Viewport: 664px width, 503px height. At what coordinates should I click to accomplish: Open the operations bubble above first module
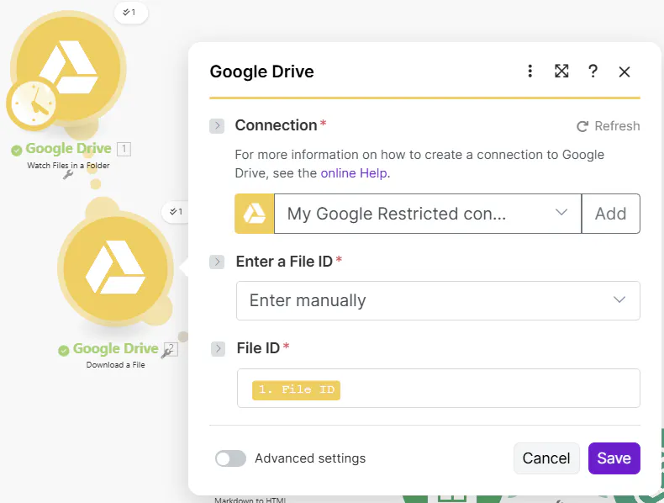click(130, 13)
